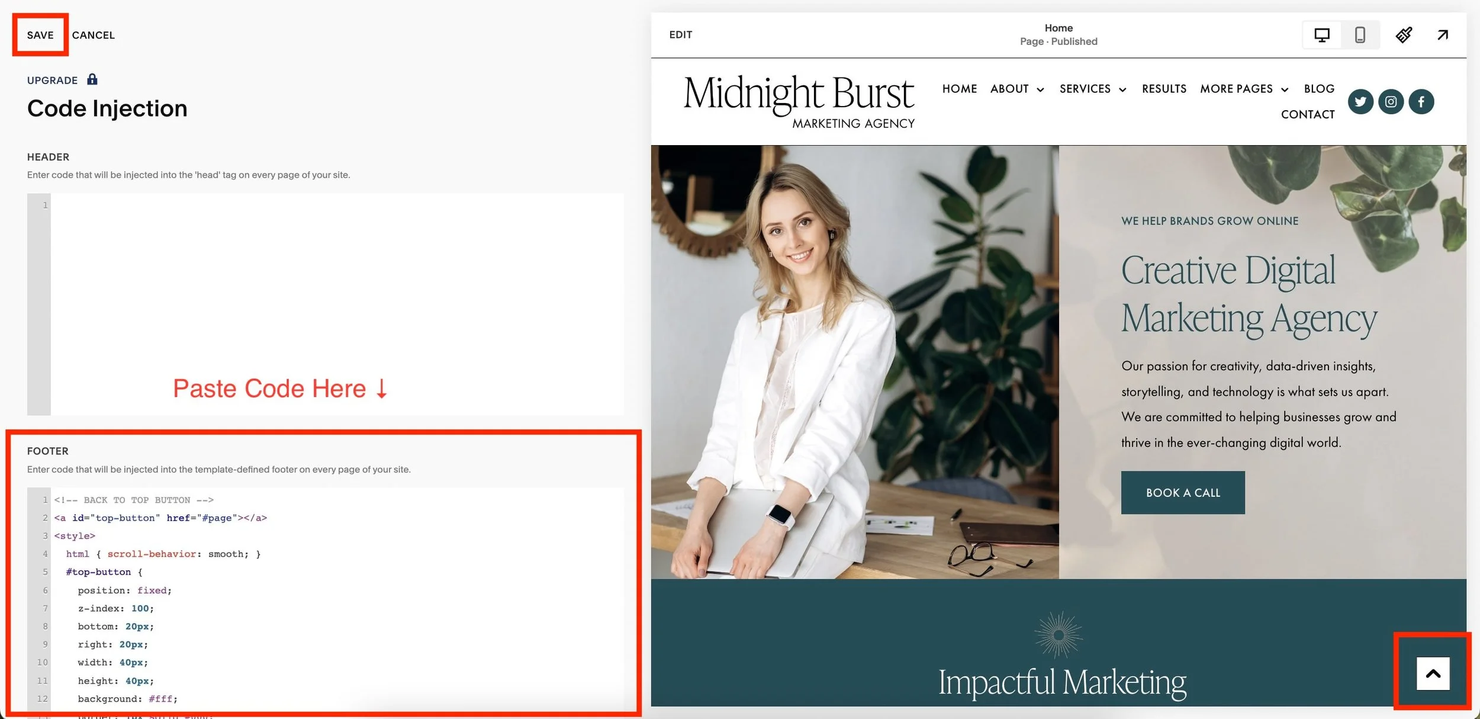Open full preview arrow icon

click(x=1443, y=35)
